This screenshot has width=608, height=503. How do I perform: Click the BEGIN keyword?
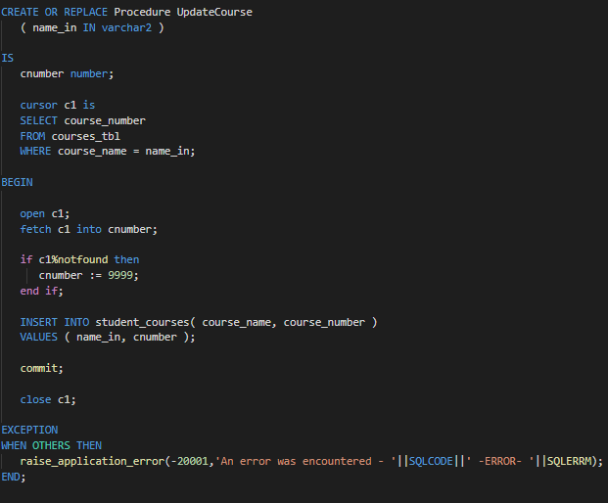(x=17, y=182)
